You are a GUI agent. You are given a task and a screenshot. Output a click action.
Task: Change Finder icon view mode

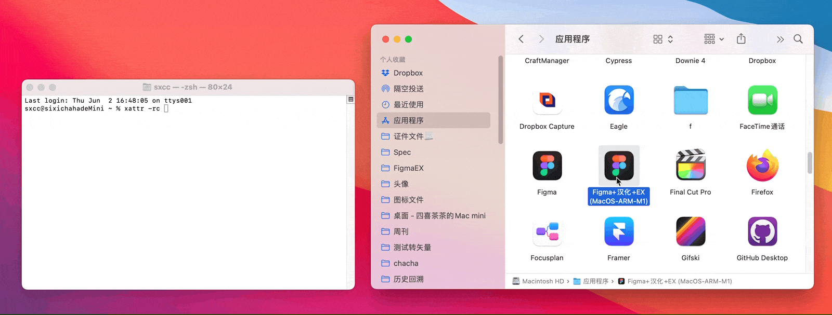663,39
